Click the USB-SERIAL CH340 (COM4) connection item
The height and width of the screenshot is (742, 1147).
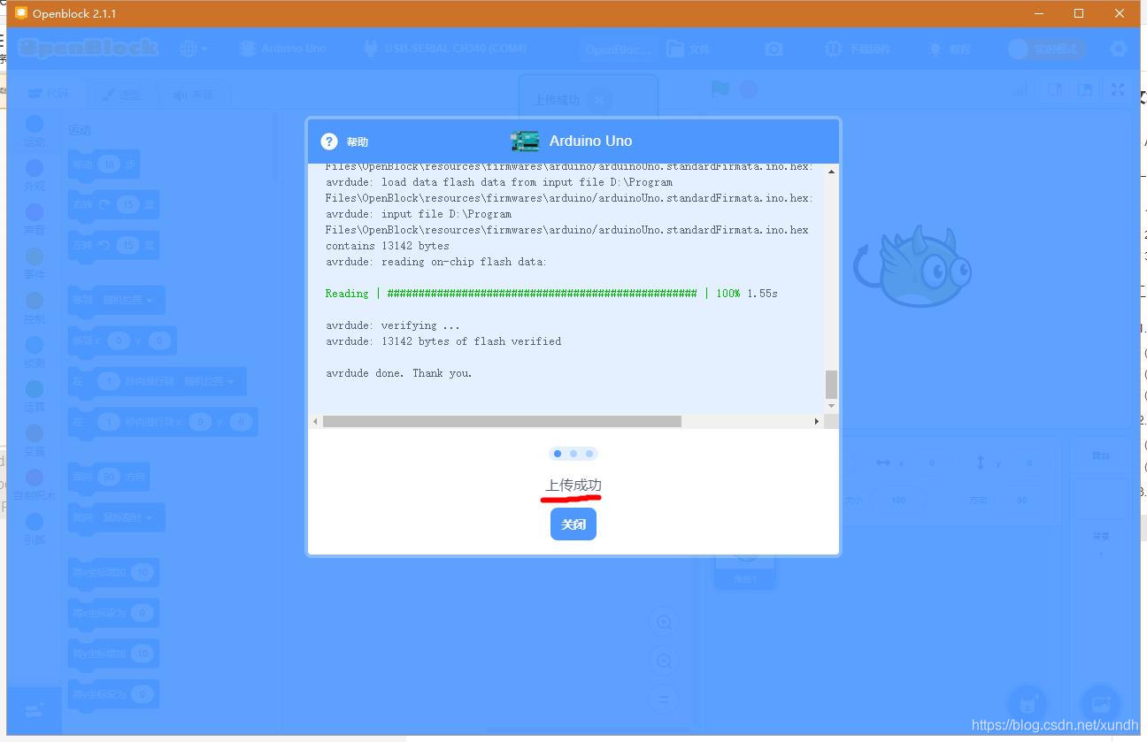446,49
